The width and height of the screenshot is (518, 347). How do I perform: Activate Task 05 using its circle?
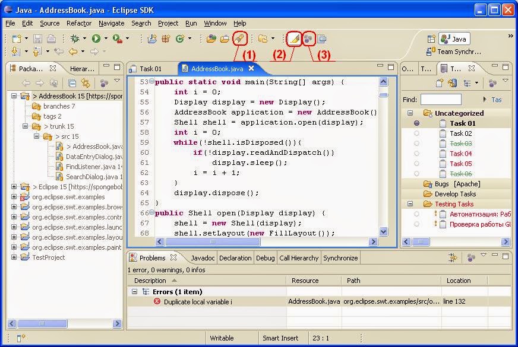[x=416, y=163]
